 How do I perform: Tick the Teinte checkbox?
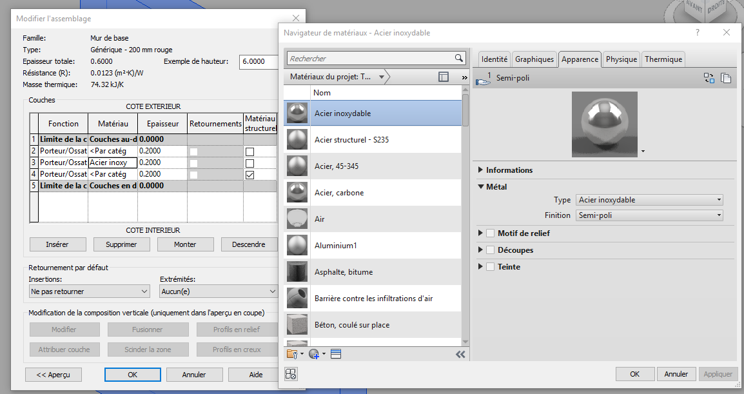click(x=491, y=266)
